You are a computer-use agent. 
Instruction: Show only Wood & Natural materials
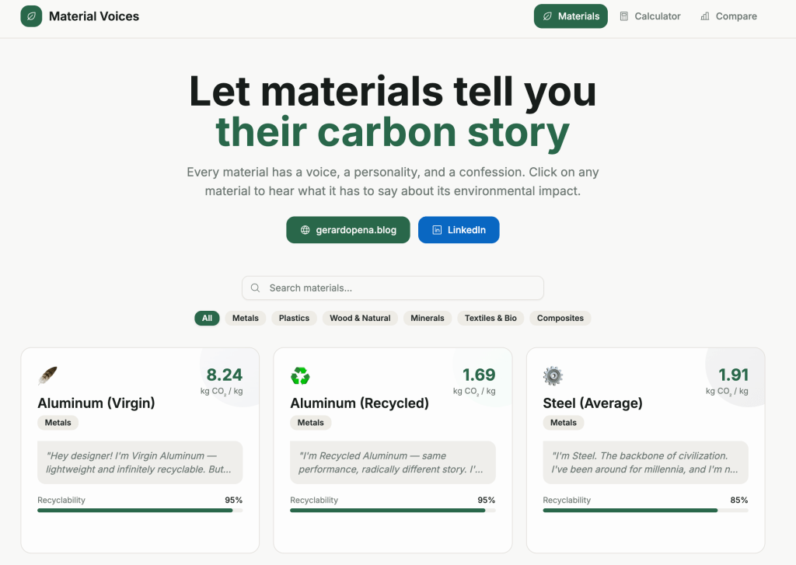point(360,318)
